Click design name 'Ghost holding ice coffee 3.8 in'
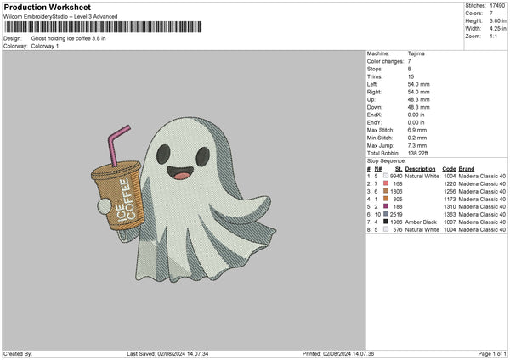510x360 pixels. (x=68, y=38)
